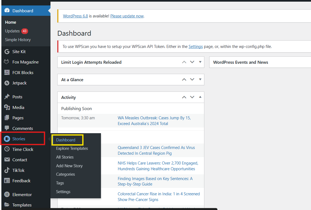Click the Feedback form icon
The height and width of the screenshot is (210, 311).
[7, 181]
